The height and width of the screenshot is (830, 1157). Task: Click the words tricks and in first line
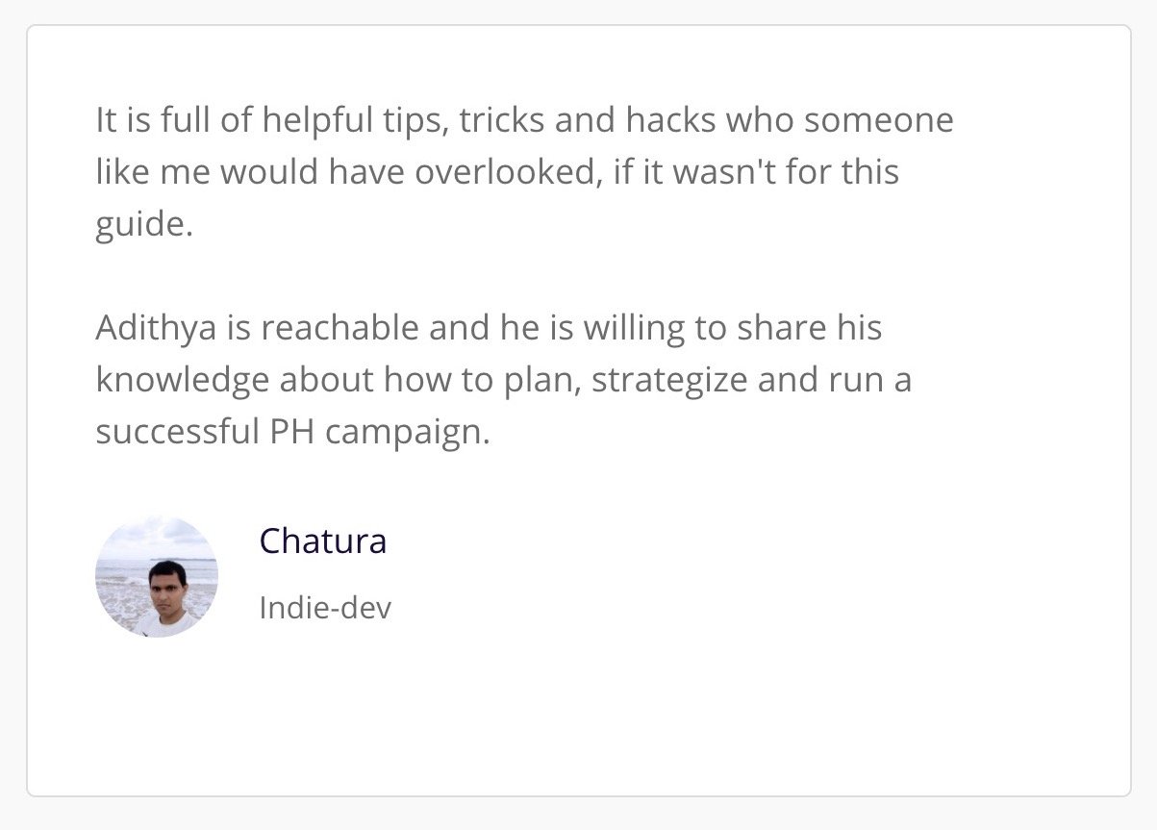click(538, 121)
